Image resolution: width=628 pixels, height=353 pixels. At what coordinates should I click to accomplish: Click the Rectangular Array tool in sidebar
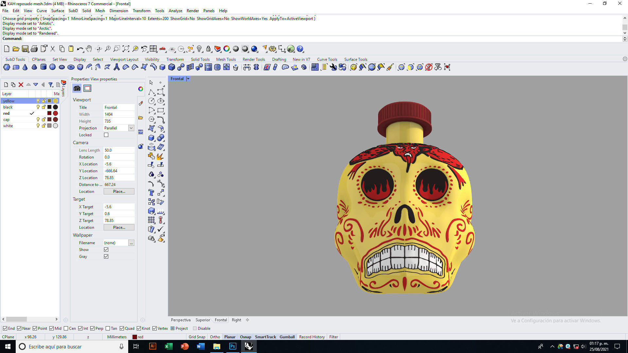pyautogui.click(x=151, y=220)
